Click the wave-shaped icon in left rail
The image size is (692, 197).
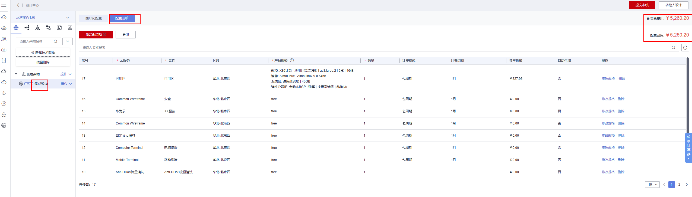[x=4, y=39]
